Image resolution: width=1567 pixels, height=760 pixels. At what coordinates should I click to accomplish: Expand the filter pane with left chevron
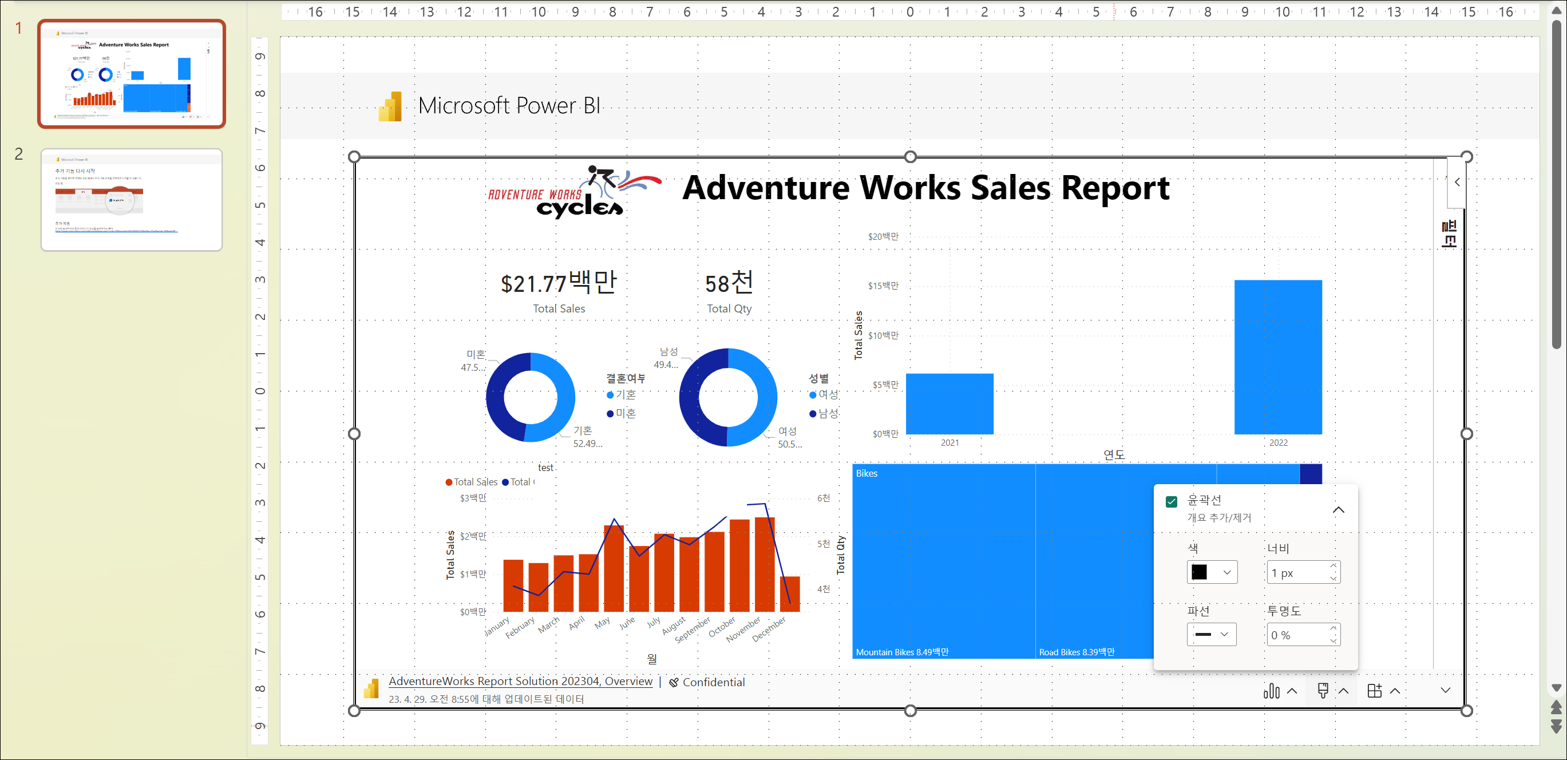click(x=1457, y=182)
